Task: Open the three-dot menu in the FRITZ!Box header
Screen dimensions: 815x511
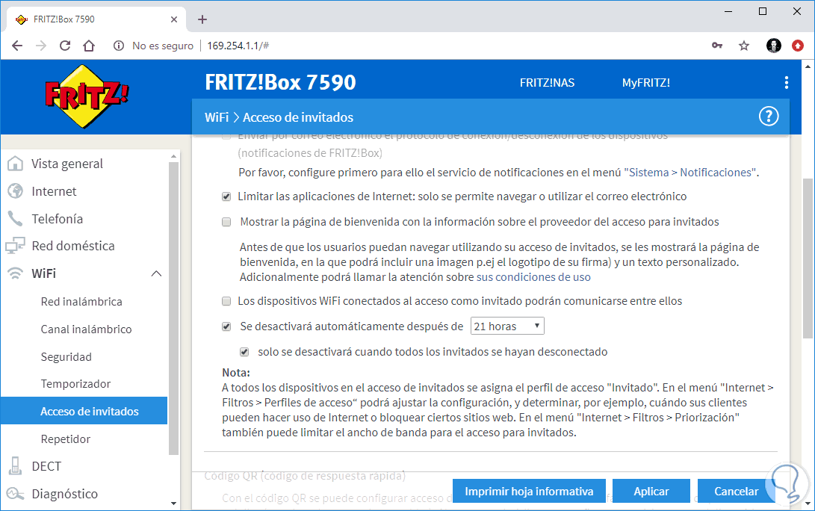Action: tap(786, 82)
